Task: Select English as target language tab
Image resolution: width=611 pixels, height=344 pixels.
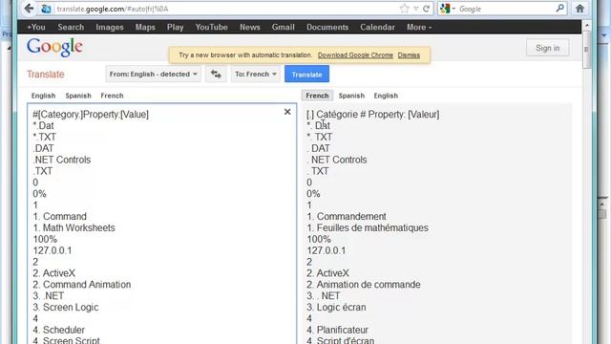Action: click(386, 96)
